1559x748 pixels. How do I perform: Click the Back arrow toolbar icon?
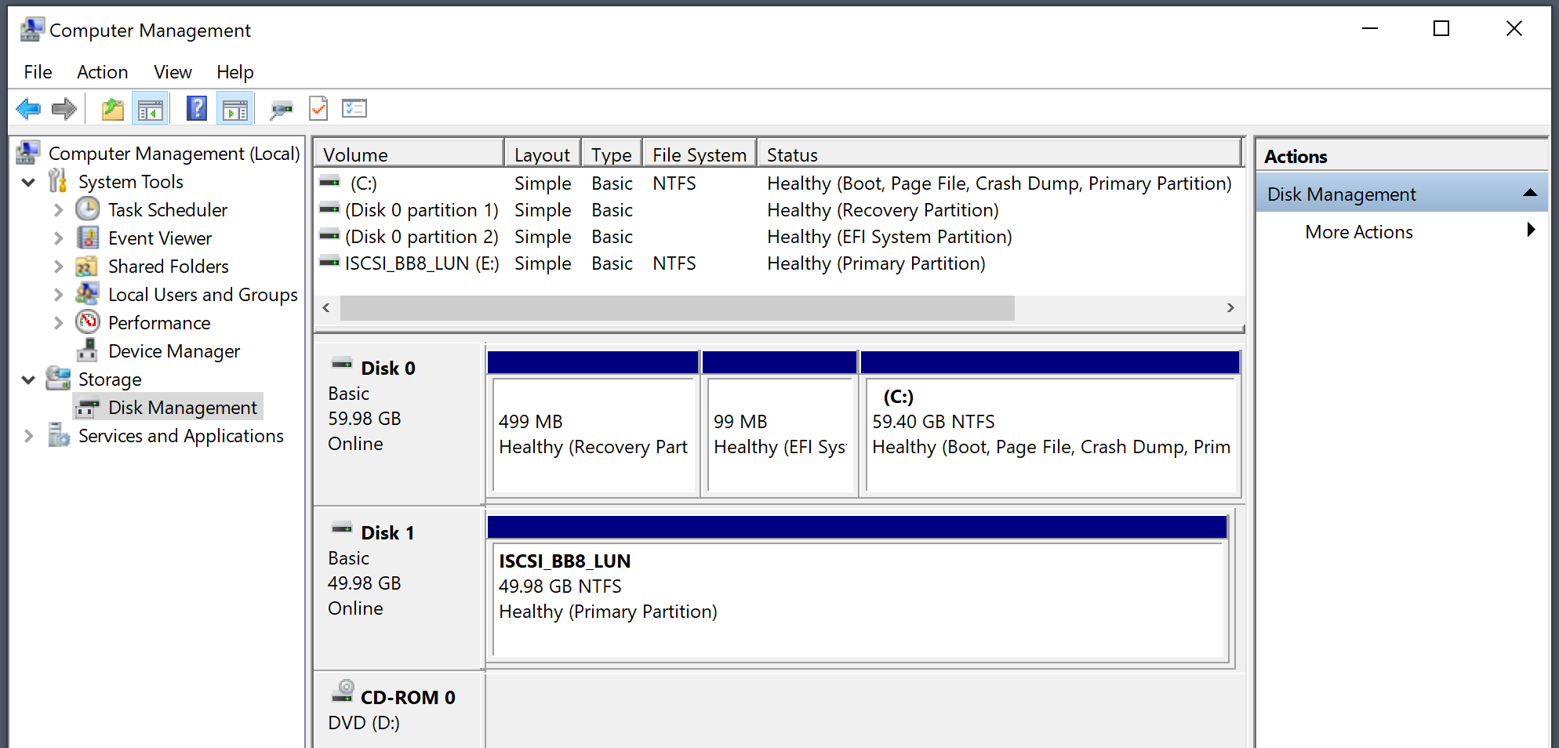28,109
